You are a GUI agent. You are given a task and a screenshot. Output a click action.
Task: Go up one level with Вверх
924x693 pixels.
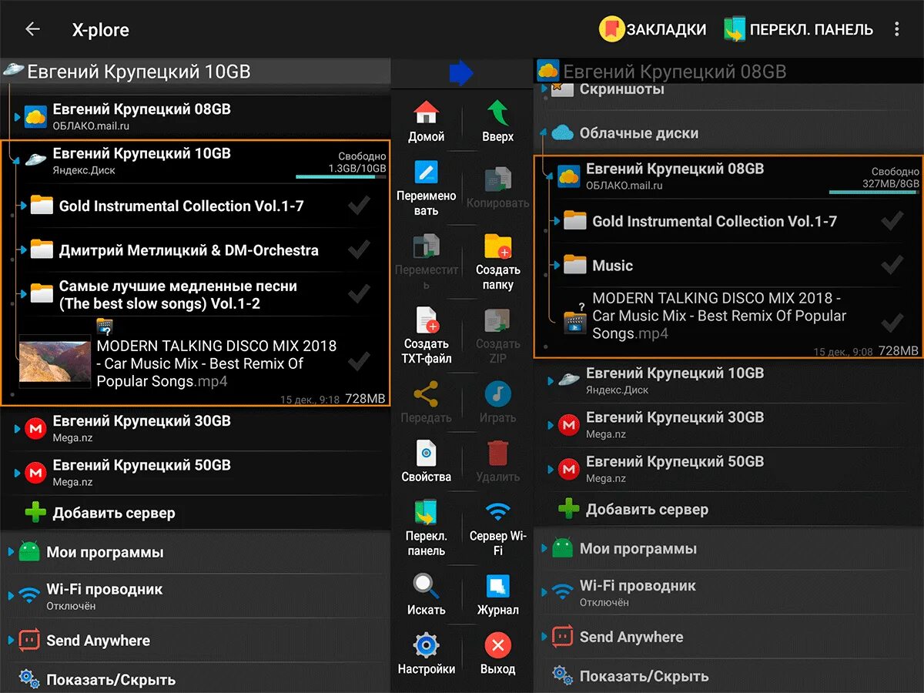pos(498,121)
